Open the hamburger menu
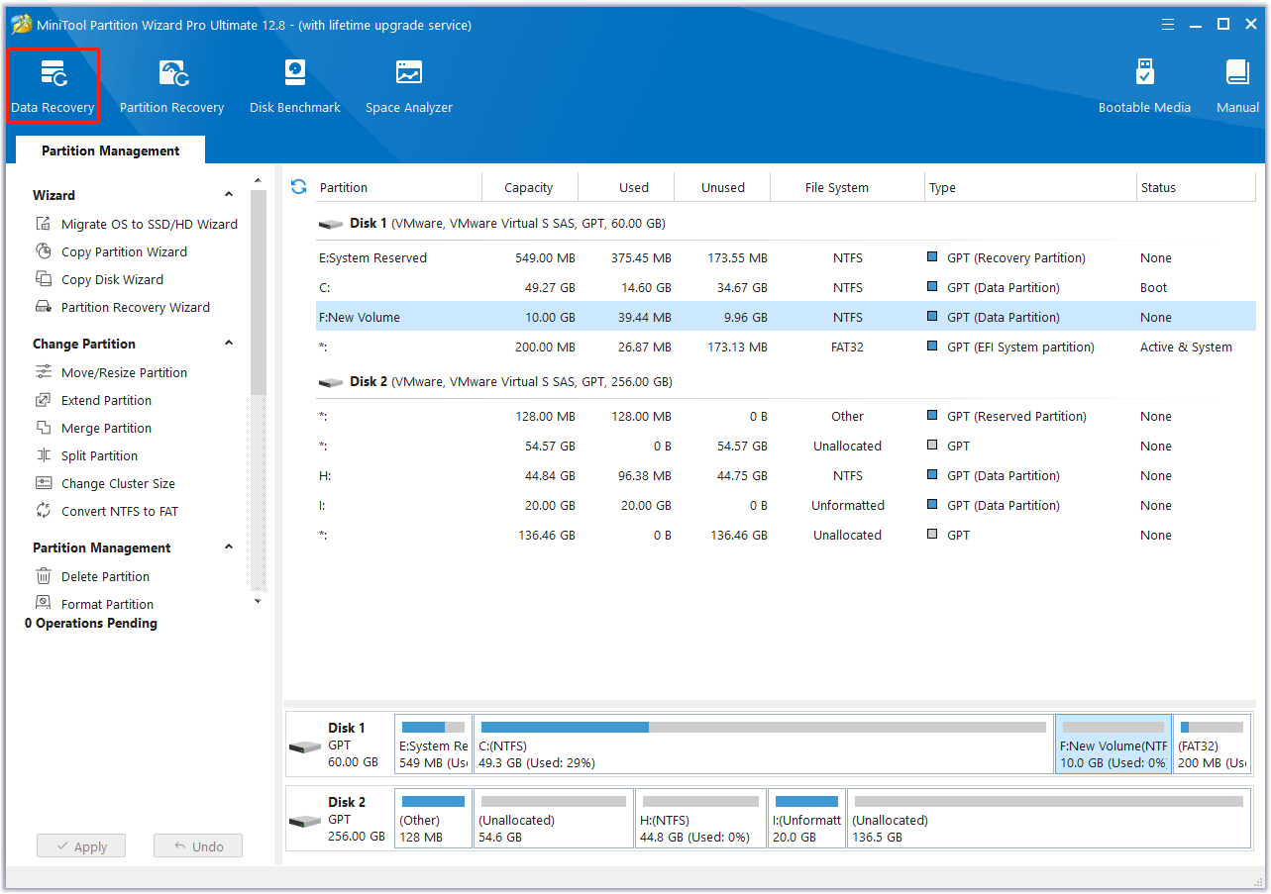Image resolution: width=1271 pixels, height=894 pixels. coord(1168,25)
